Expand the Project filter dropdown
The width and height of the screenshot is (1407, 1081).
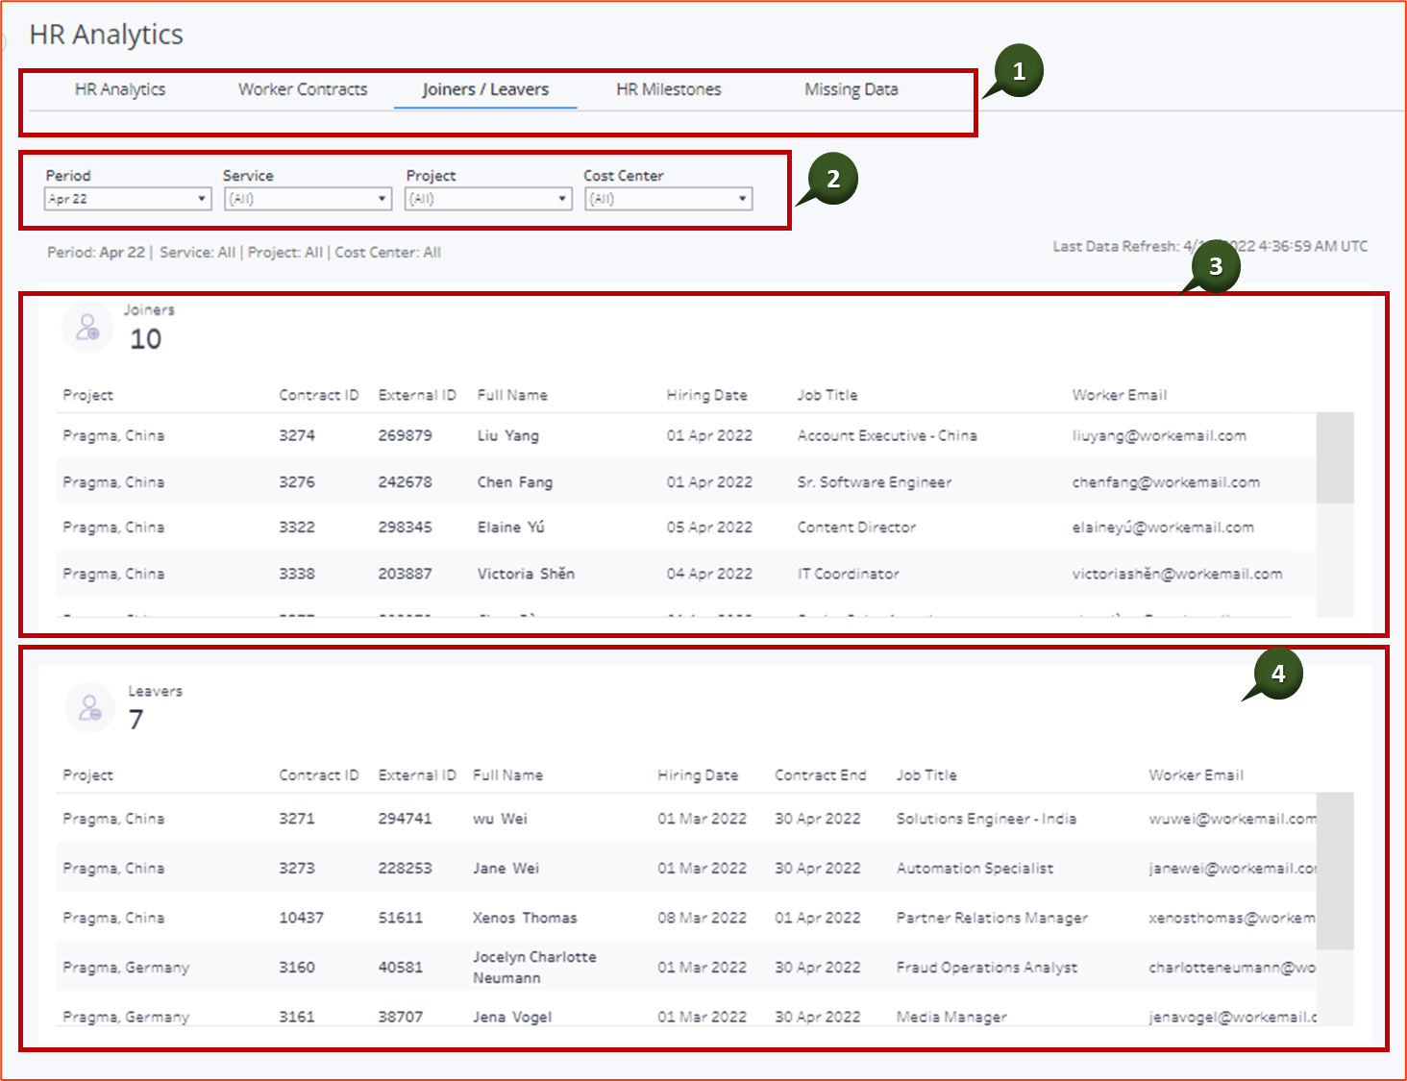486,198
